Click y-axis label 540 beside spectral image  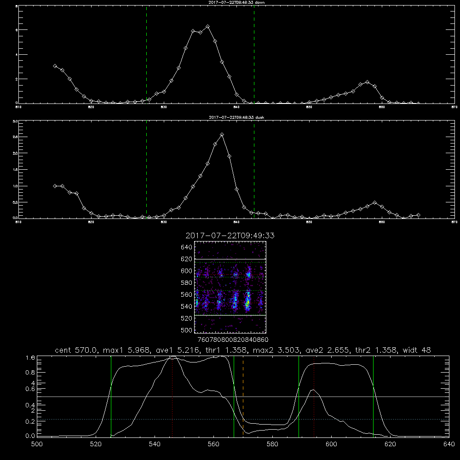click(187, 306)
